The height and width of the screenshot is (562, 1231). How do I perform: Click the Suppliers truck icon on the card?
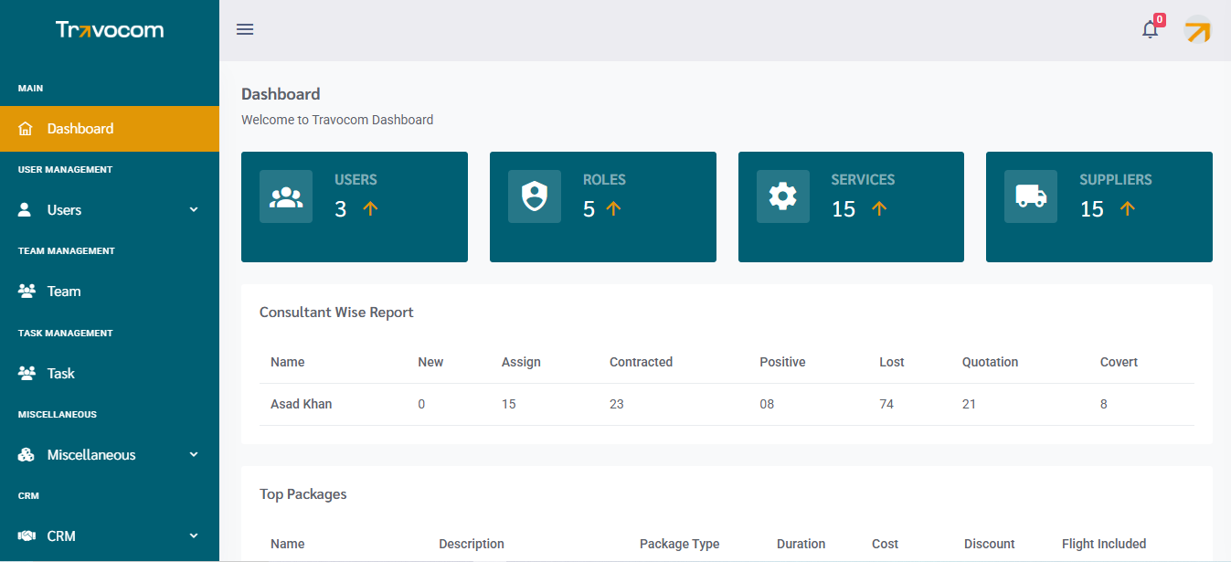(x=1031, y=196)
